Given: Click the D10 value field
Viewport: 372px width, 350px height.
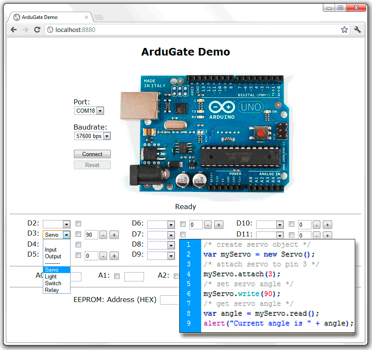Looking at the screenshot, I should point(305,225).
